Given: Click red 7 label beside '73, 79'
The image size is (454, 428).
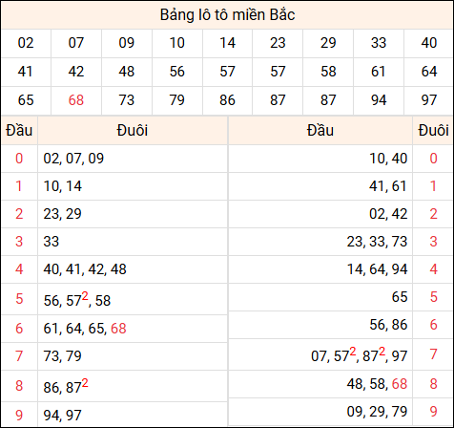Looking at the screenshot, I should [x=19, y=356].
